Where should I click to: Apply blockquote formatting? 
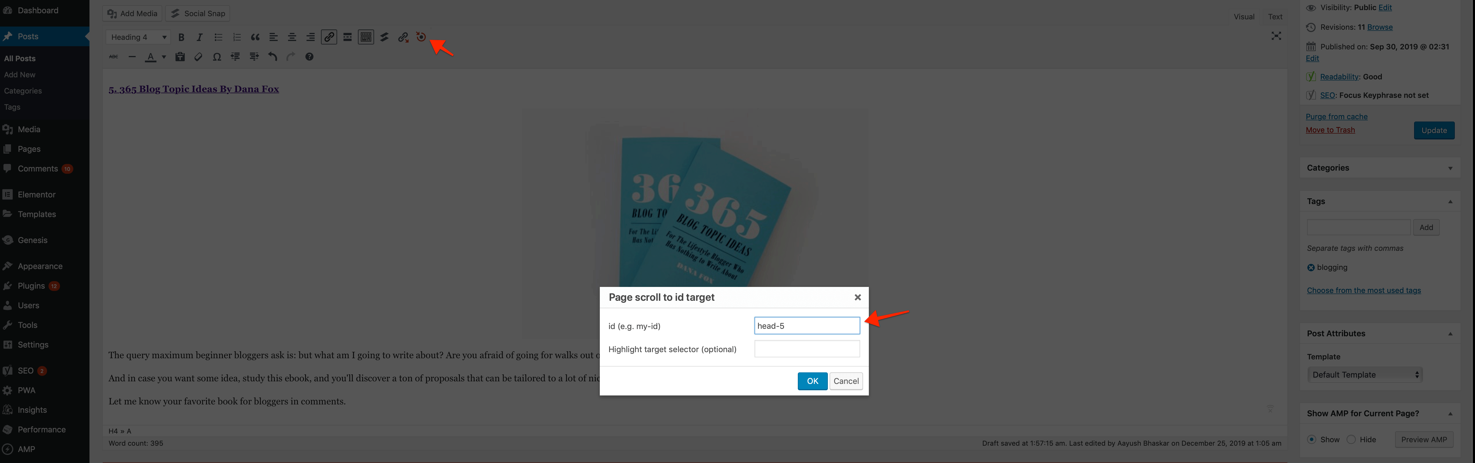[255, 37]
